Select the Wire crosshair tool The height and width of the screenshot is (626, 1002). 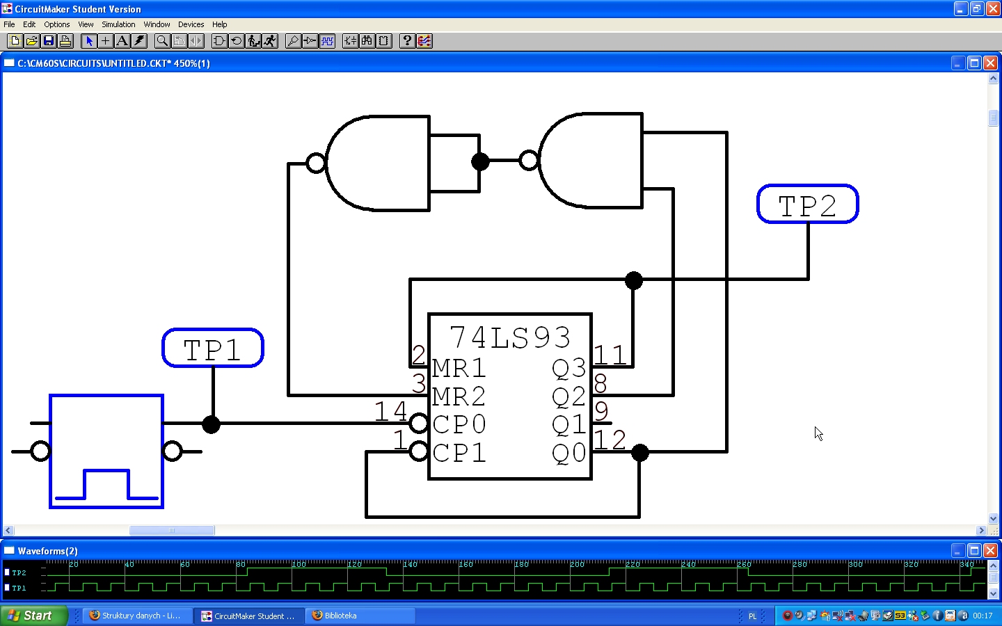105,41
